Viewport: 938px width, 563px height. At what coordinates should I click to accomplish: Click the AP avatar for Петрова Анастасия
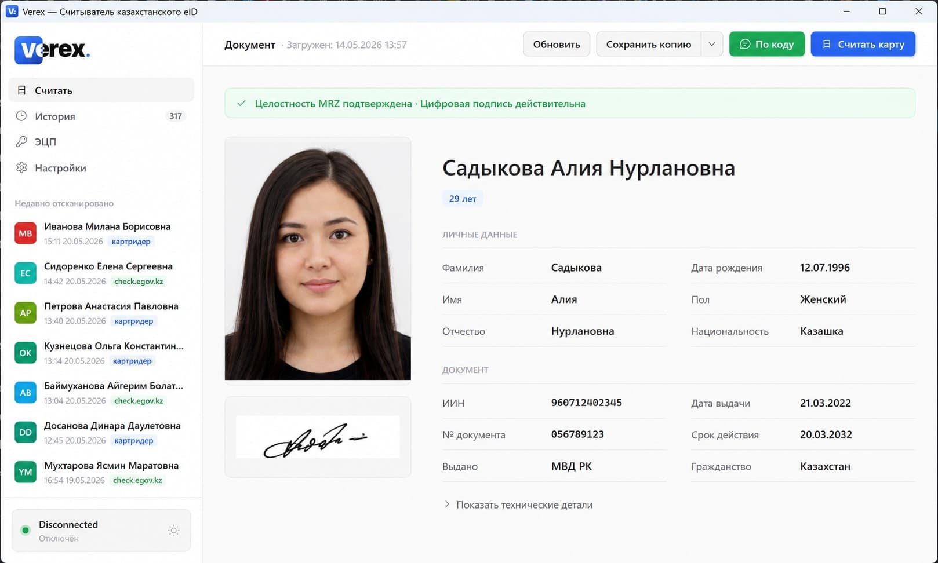[x=26, y=313]
